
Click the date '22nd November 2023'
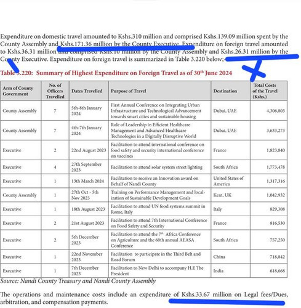click(x=87, y=257)
